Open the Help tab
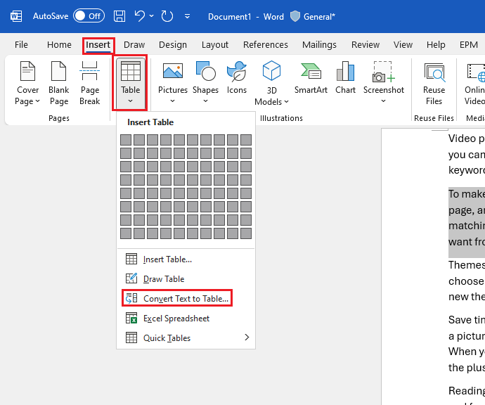485x405 pixels. pos(436,45)
